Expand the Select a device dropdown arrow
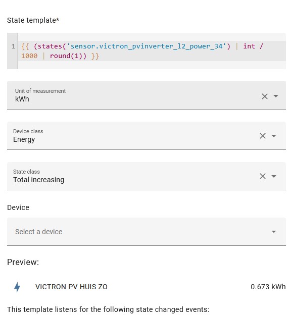 pos(274,232)
